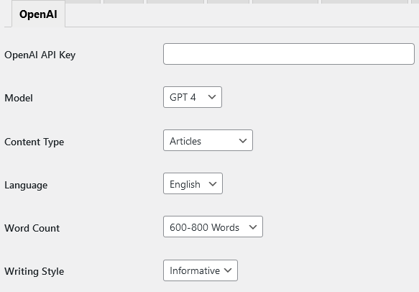Screen dimensions: 419x292
Task: Click the chevron arrow beside Articles
Action: click(x=243, y=141)
